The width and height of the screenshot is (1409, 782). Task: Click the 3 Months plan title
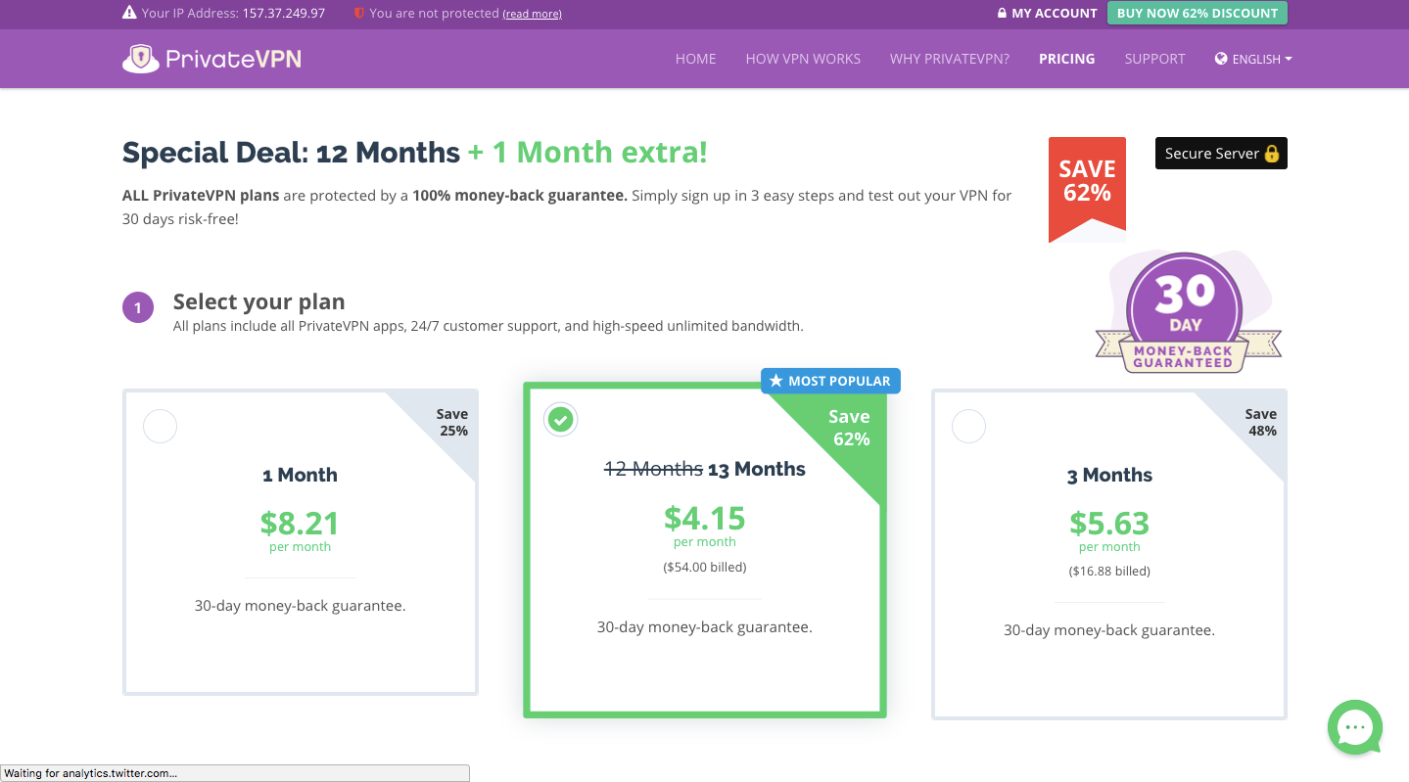tap(1109, 475)
